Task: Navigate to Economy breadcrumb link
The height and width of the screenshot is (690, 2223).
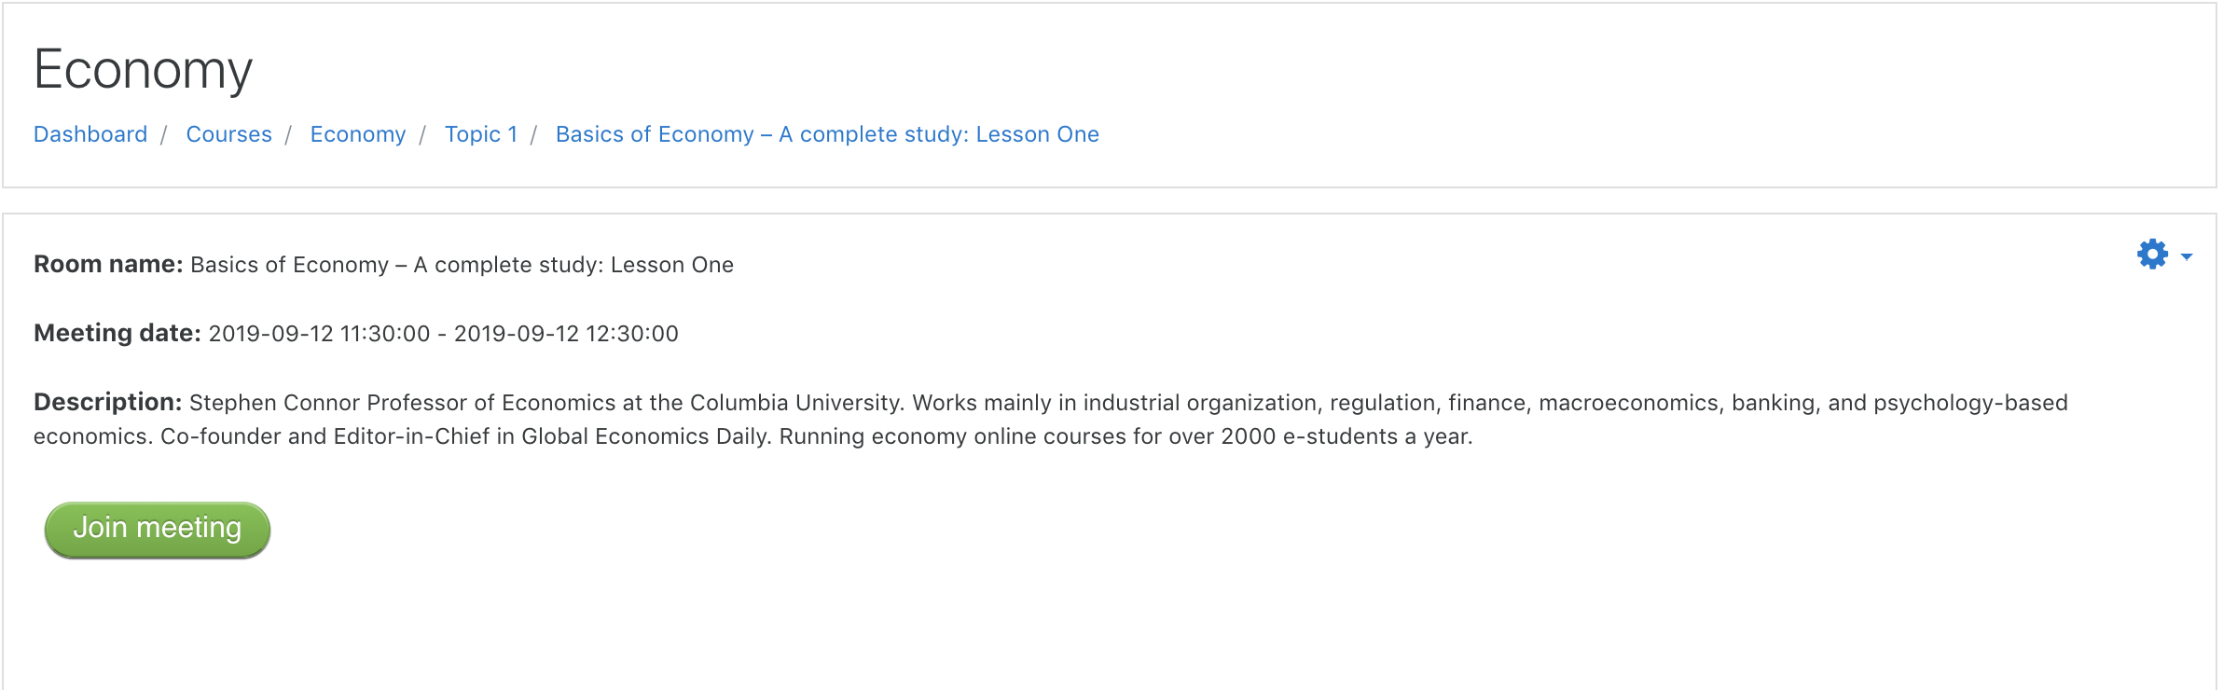Action: 358,134
